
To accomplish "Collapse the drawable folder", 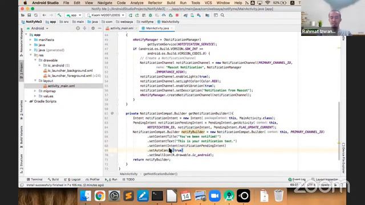I will click(x=35, y=60).
